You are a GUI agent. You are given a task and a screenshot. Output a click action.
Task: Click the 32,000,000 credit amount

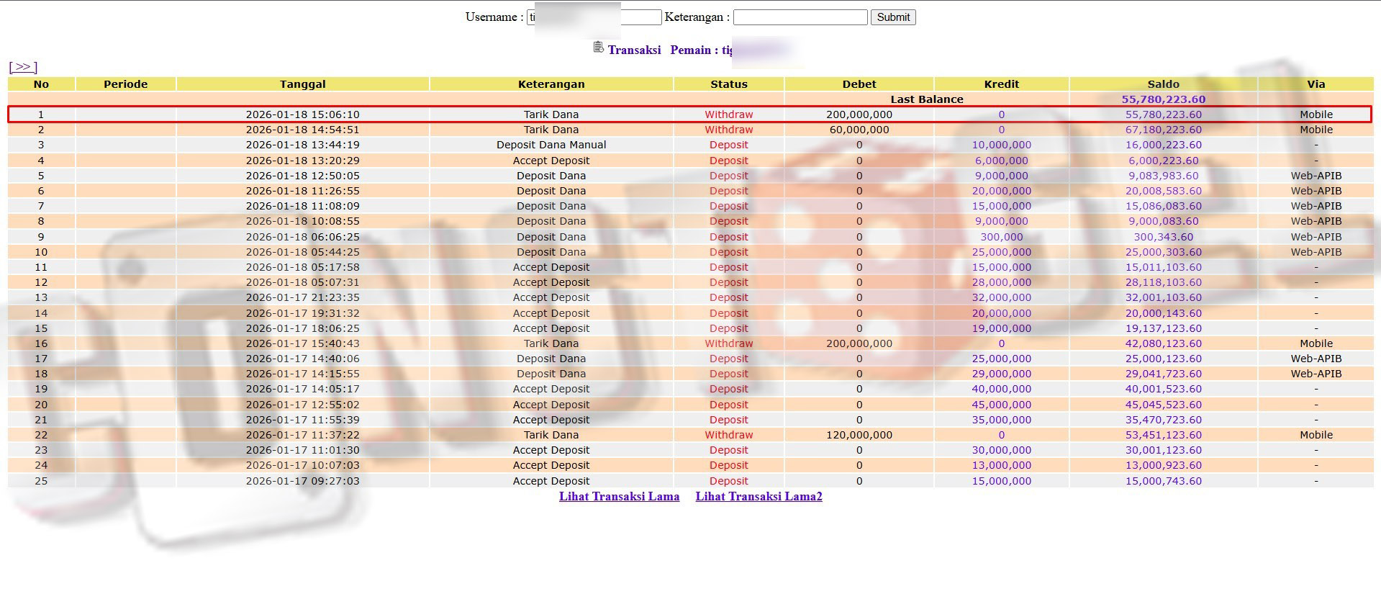1002,297
